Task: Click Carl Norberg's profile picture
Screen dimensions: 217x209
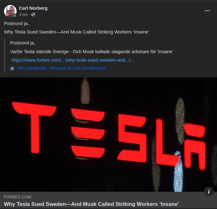Action: 10,11
